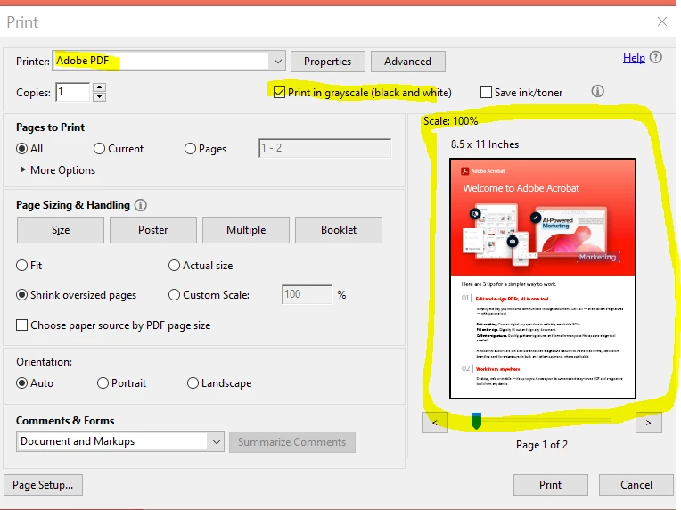The image size is (681, 510).
Task: Decrease copies with the down spinner arrow
Action: pos(100,96)
